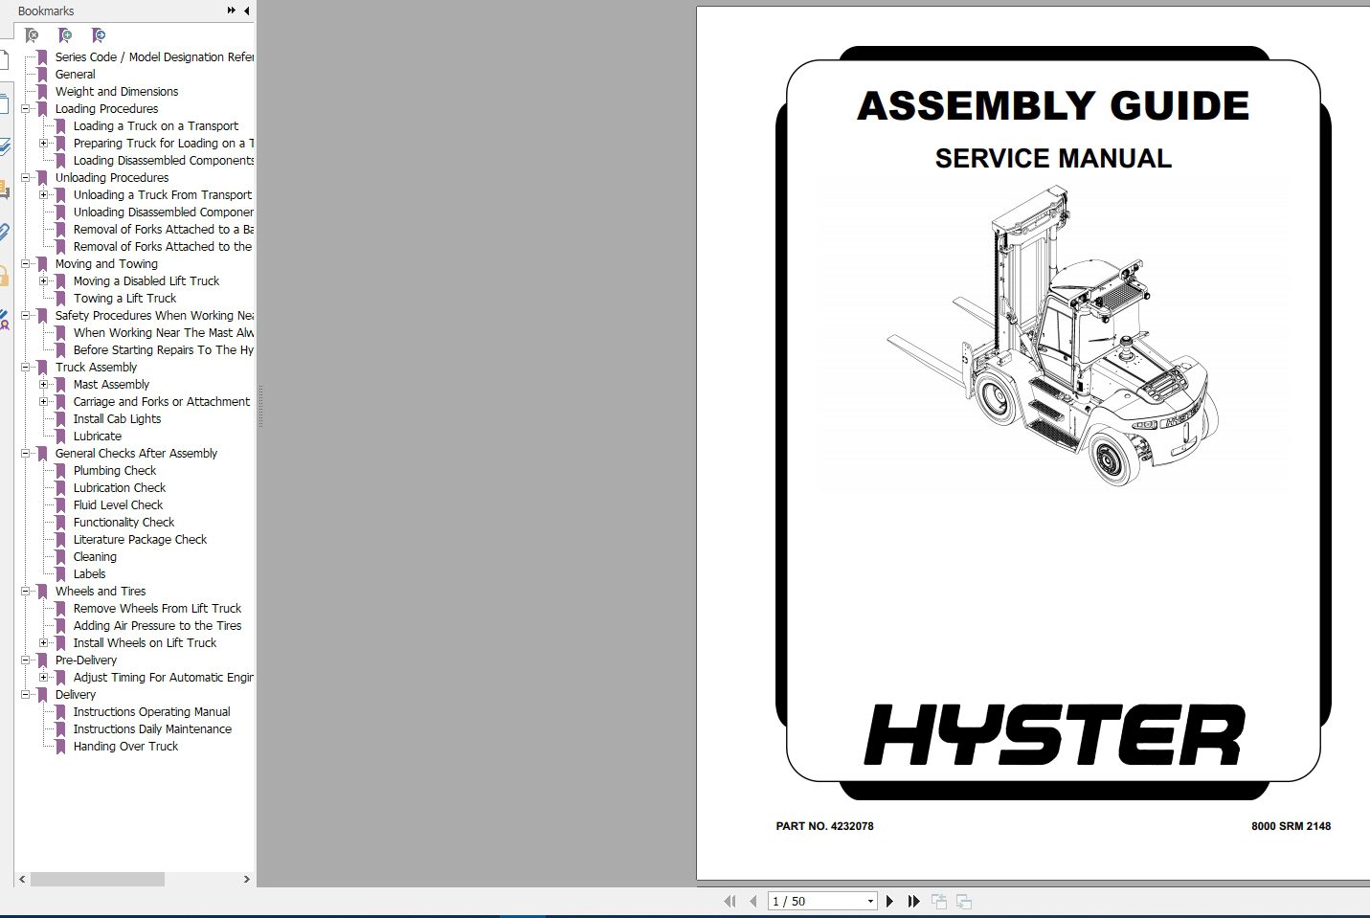Viewport: 1370px width, 918px height.
Task: Click the delete bookmark icon
Action: (32, 35)
